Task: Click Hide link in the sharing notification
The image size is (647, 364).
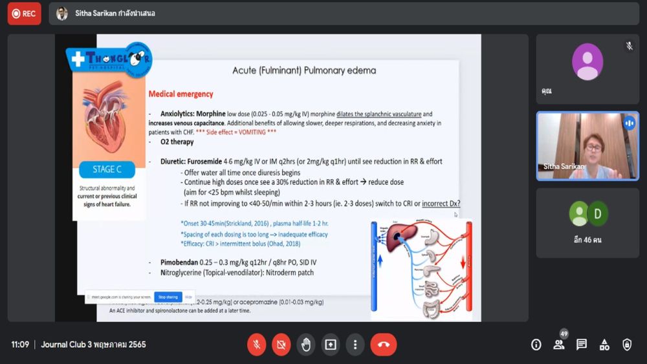Action: tap(188, 297)
